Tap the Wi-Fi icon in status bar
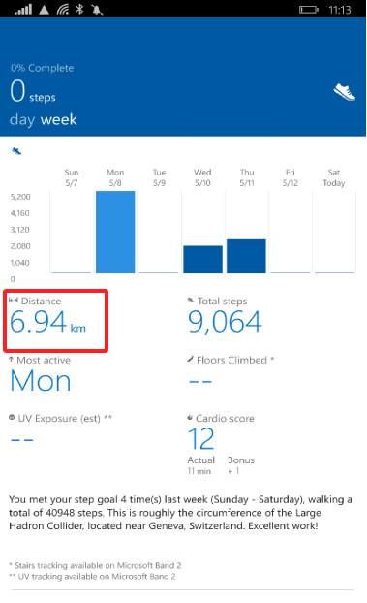This screenshot has width=367, height=603. click(x=63, y=9)
